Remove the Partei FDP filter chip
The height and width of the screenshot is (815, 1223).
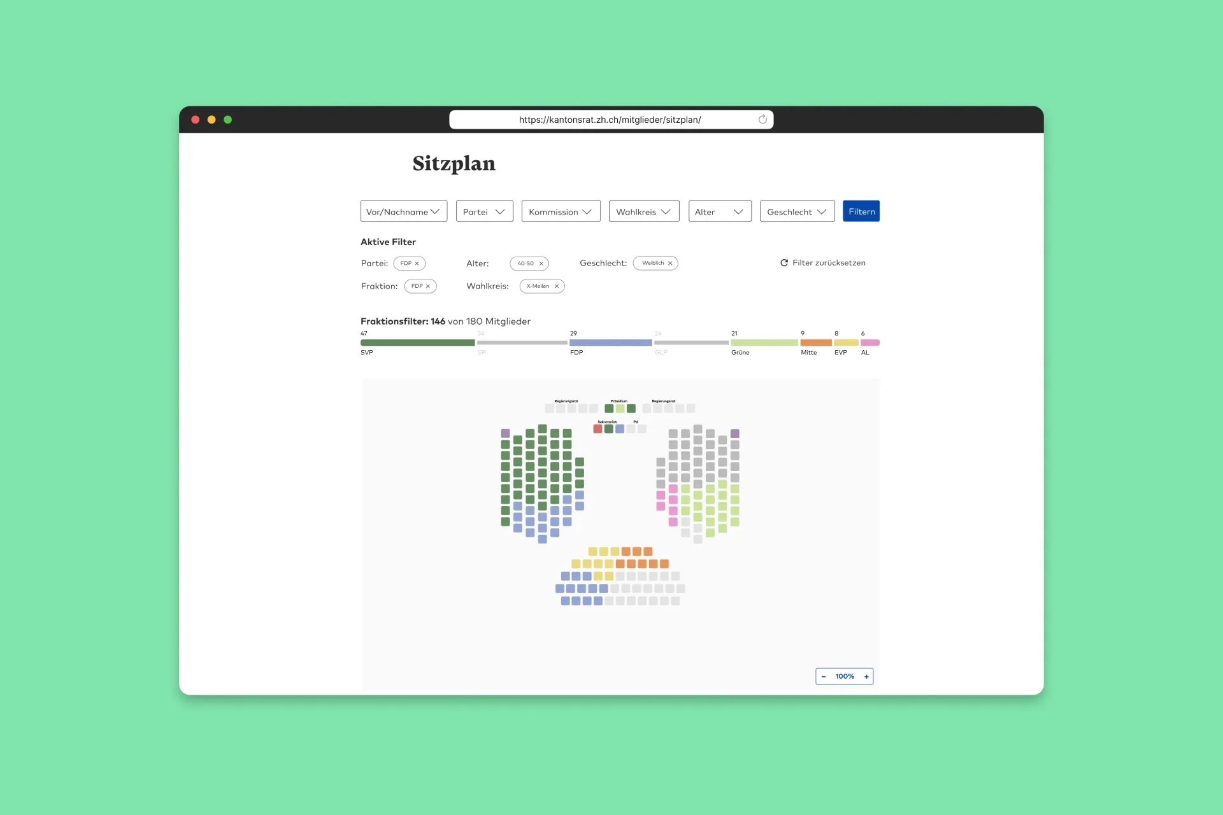click(417, 264)
